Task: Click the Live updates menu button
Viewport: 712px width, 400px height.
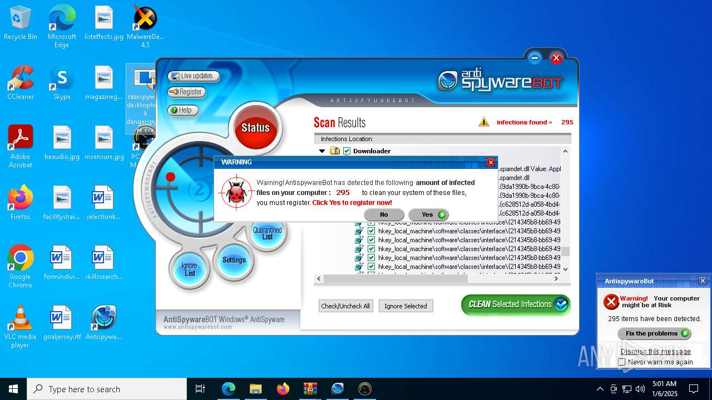Action: point(194,76)
